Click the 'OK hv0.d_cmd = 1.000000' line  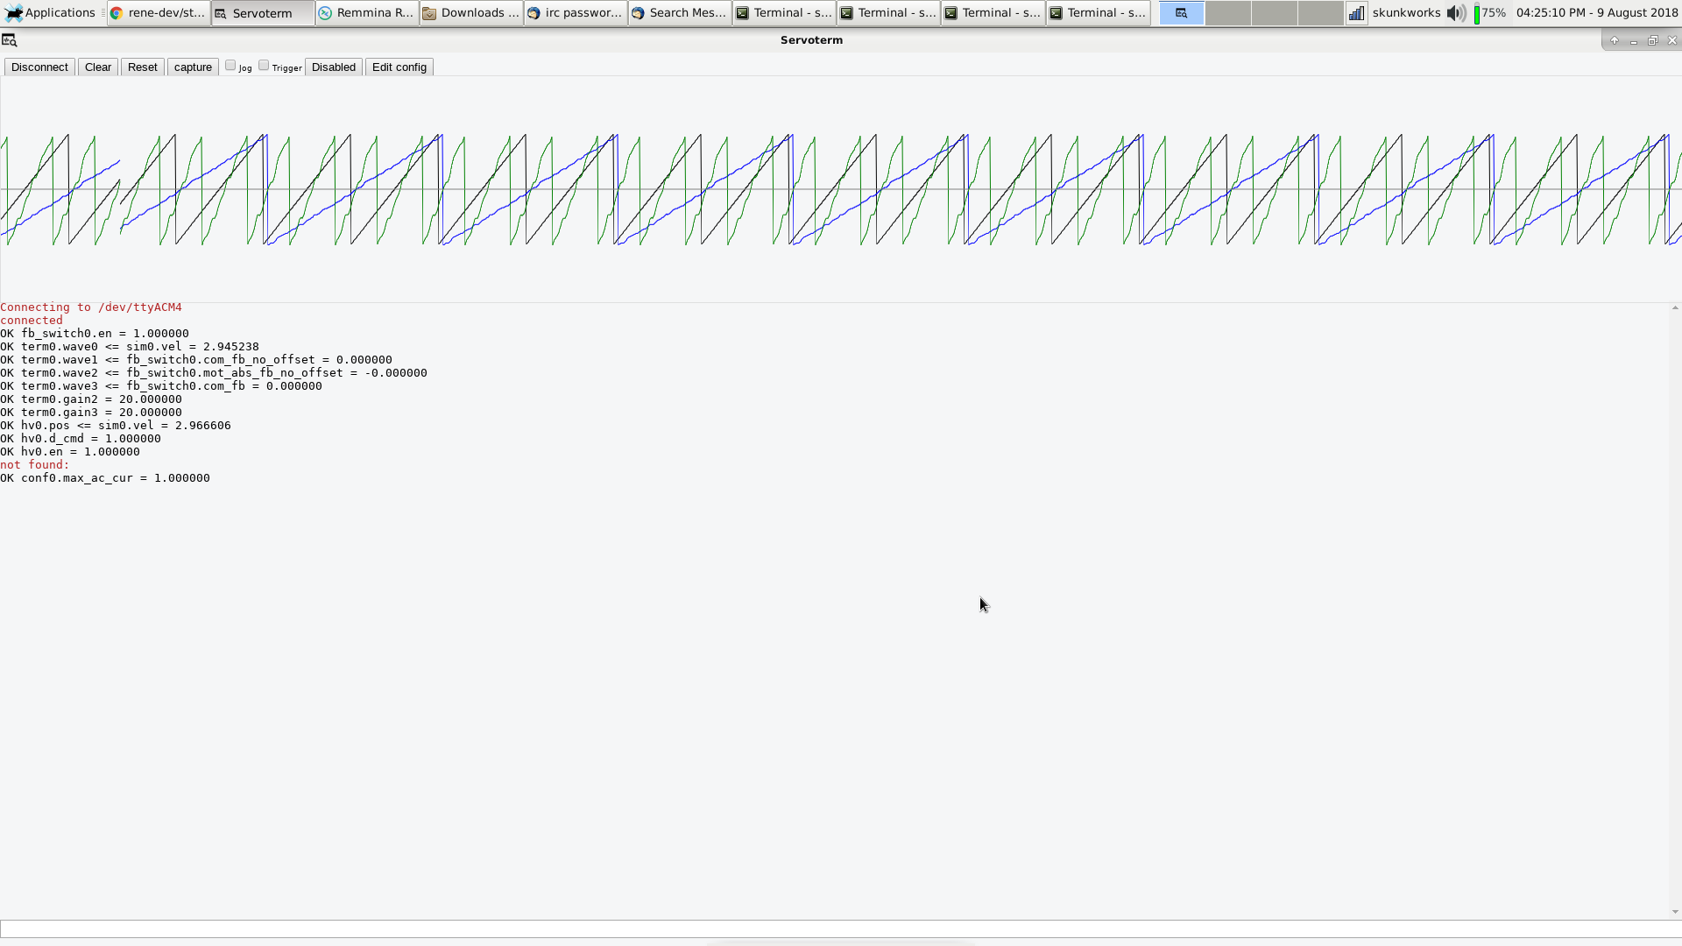[81, 439]
